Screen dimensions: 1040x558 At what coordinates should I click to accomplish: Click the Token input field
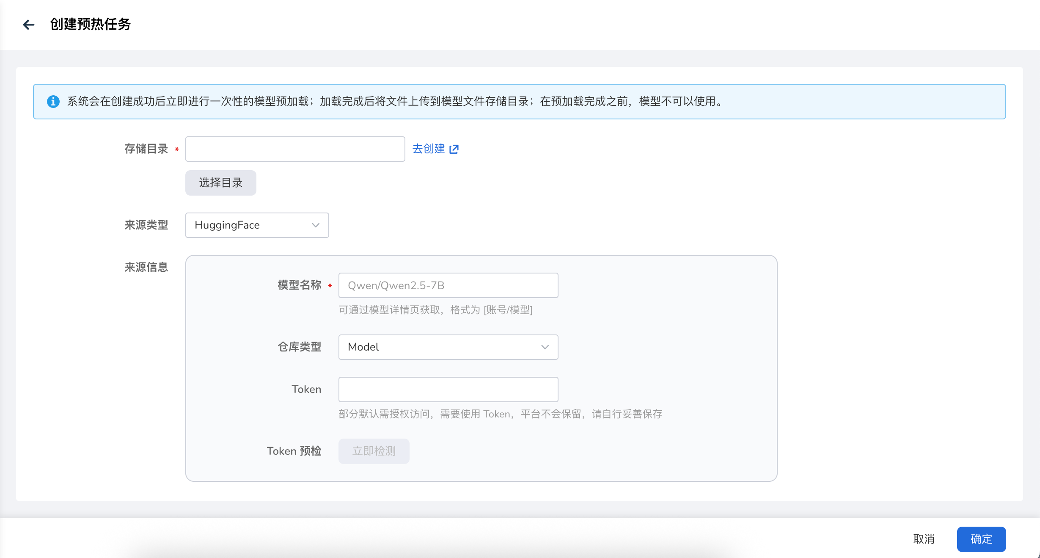click(x=448, y=389)
